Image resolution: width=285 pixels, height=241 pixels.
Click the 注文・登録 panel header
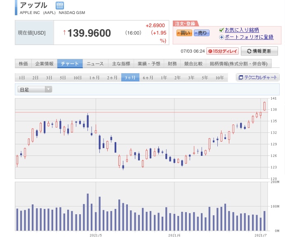185,23
